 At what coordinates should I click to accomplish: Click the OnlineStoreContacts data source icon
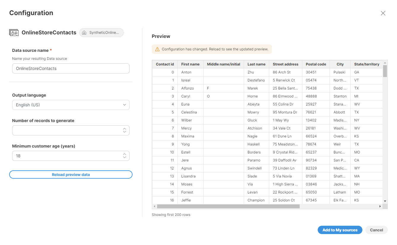point(14,33)
